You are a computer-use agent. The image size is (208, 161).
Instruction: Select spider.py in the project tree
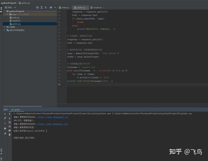pos(16,24)
